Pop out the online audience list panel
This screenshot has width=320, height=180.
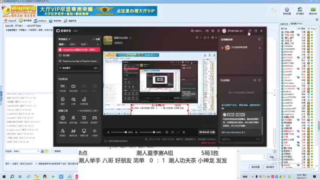(x=259, y=39)
